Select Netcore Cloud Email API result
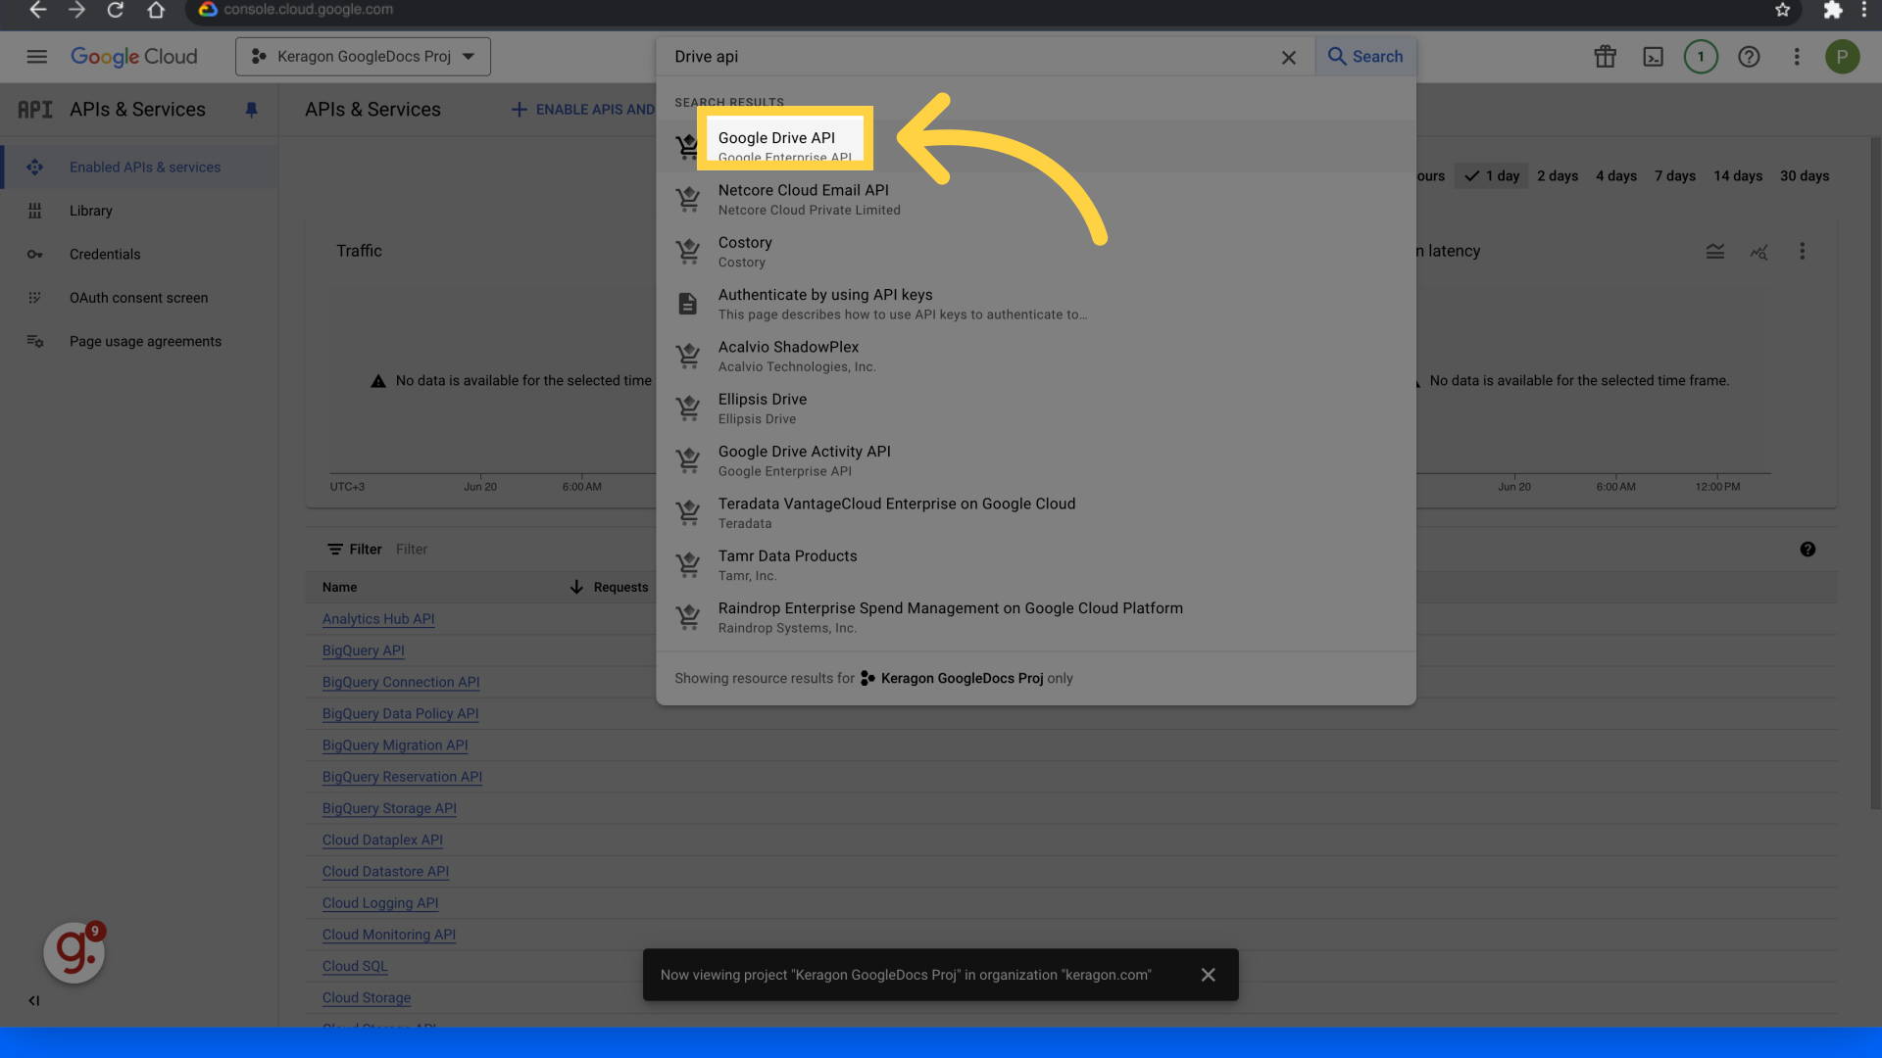 click(x=1035, y=199)
